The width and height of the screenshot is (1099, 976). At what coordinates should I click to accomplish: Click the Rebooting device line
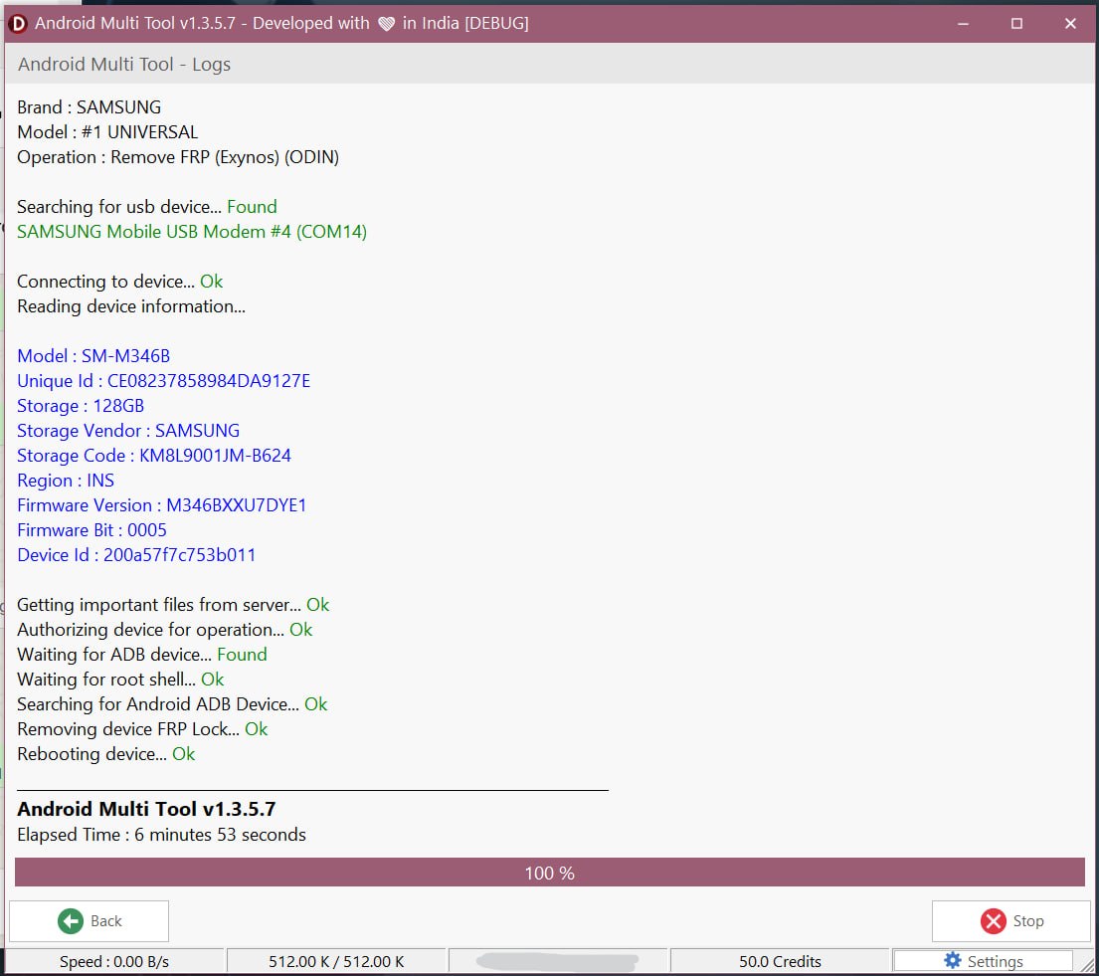[105, 754]
